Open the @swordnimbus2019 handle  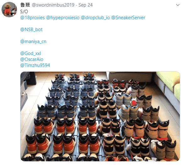tap(53, 5)
